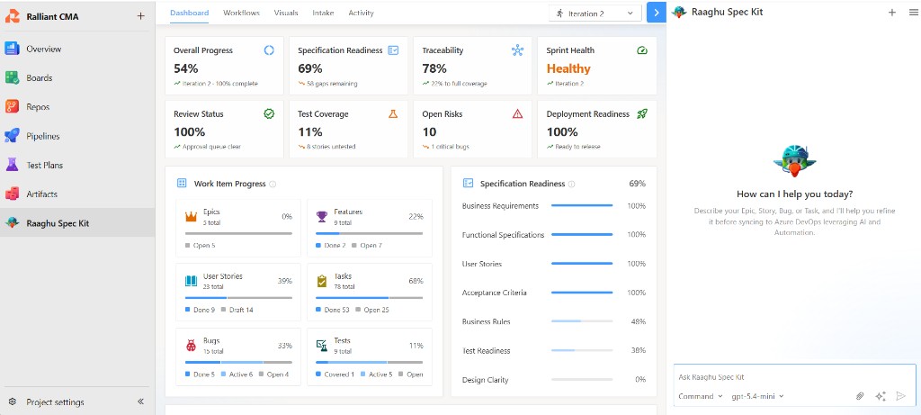Open Pipelines from the sidebar
921x415 pixels.
[x=77, y=136]
